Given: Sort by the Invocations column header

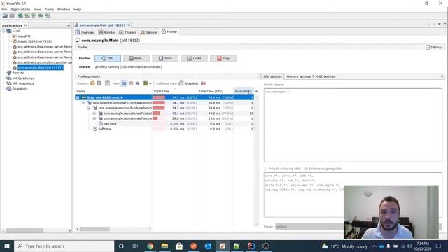Looking at the screenshot, I should [243, 92].
